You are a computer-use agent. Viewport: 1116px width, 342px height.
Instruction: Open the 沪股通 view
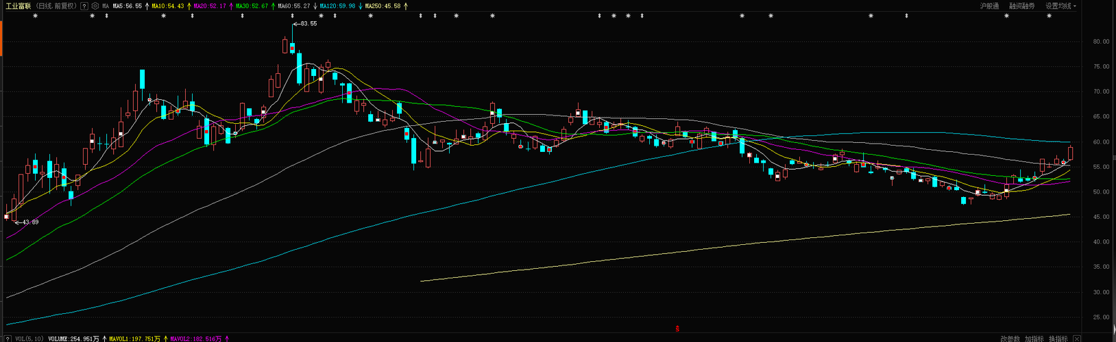pos(989,5)
